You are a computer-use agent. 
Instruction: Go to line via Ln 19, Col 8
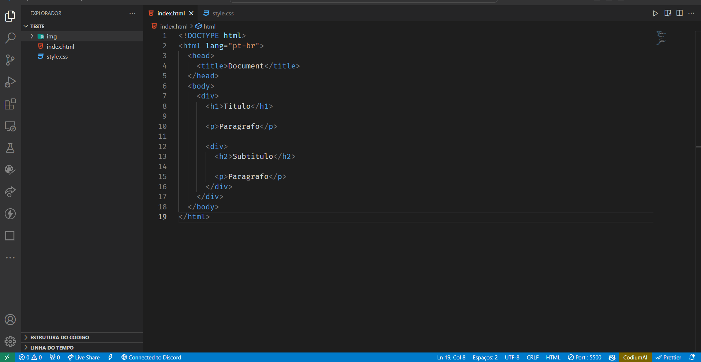[x=451, y=357]
